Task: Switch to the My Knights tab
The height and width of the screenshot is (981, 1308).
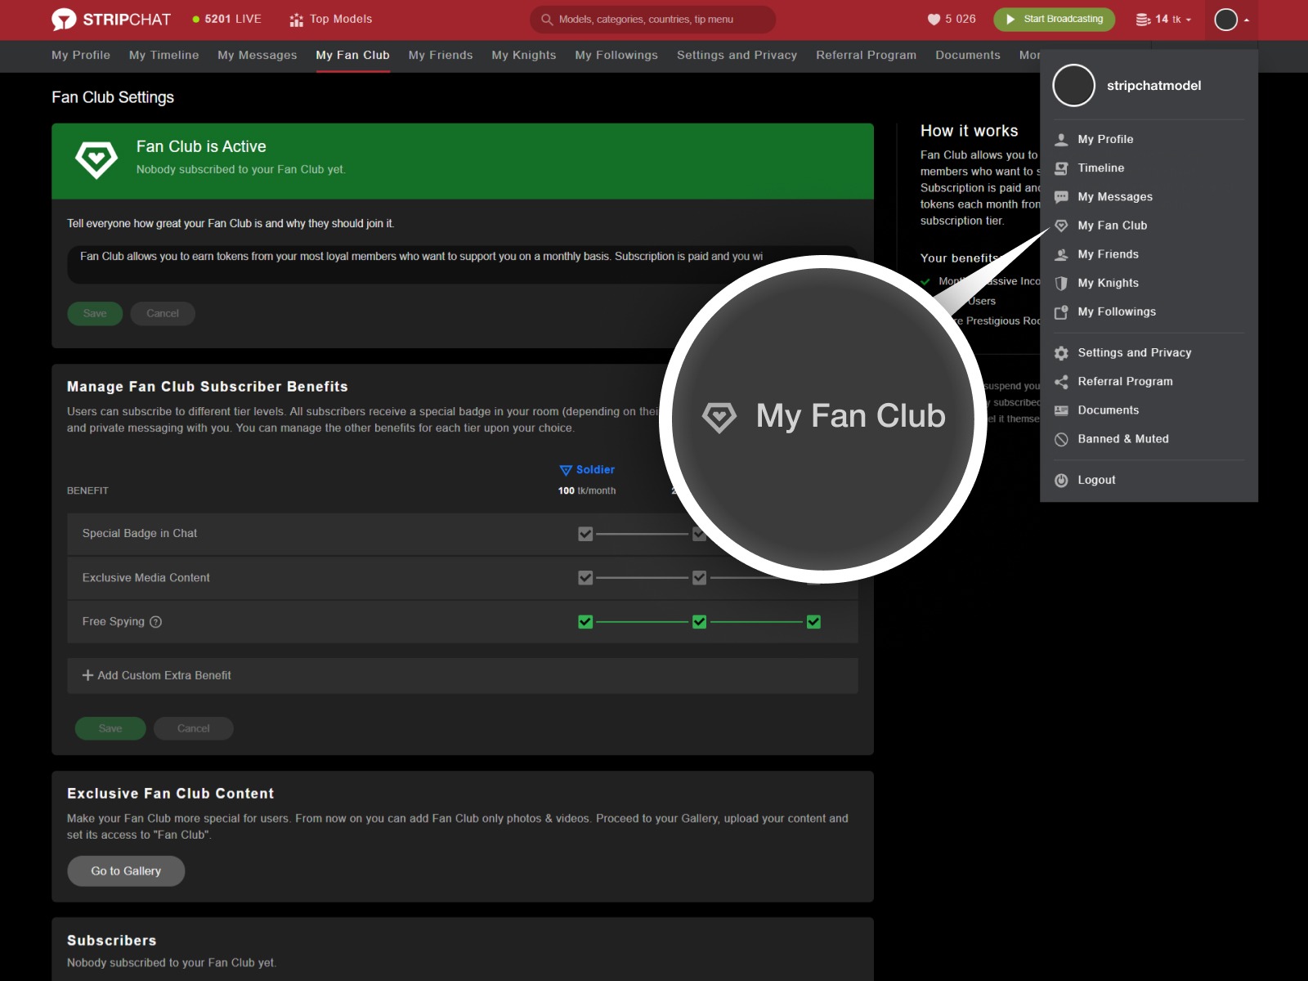Action: tap(523, 55)
